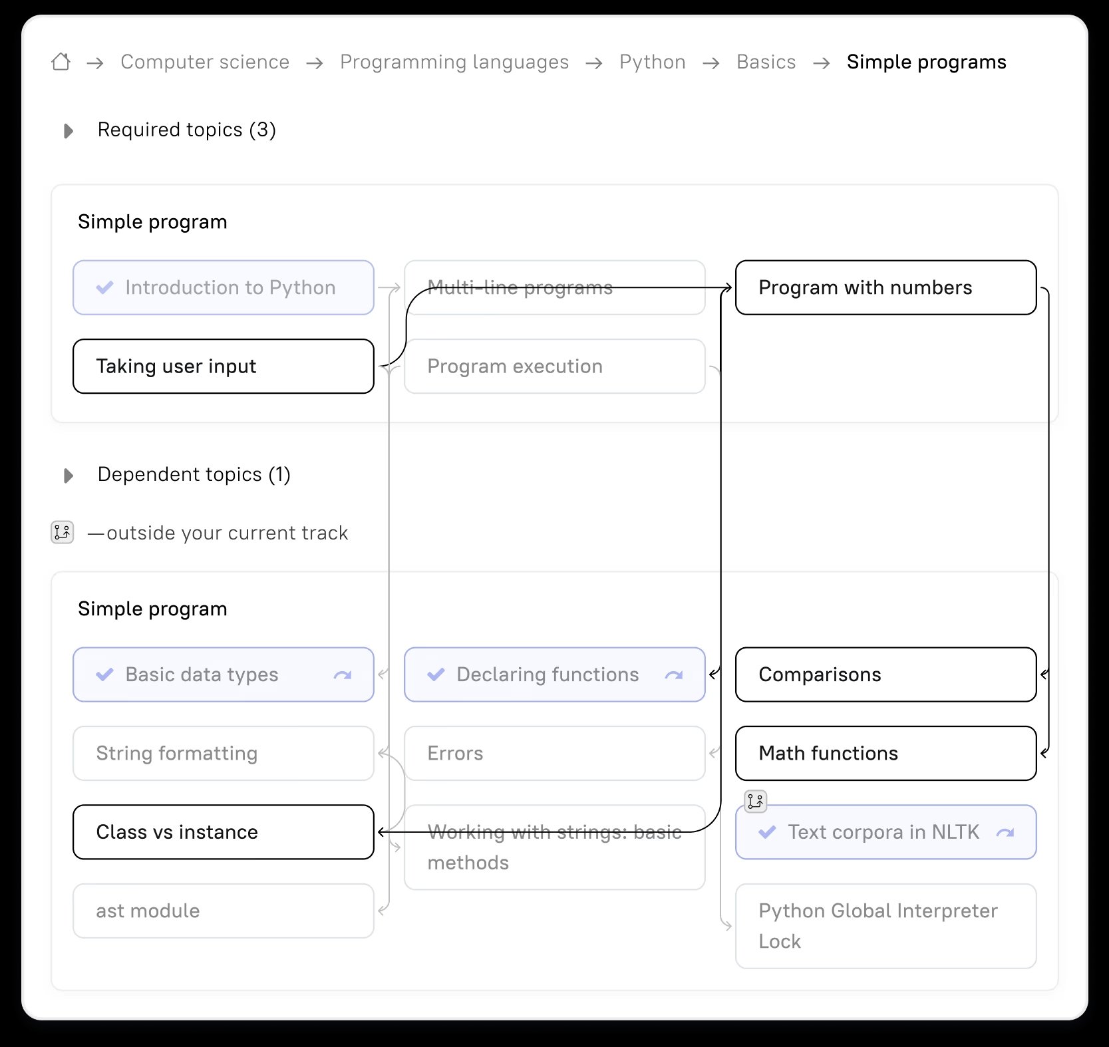Image resolution: width=1109 pixels, height=1047 pixels.
Task: Open Program with numbers topic
Action: click(x=885, y=287)
